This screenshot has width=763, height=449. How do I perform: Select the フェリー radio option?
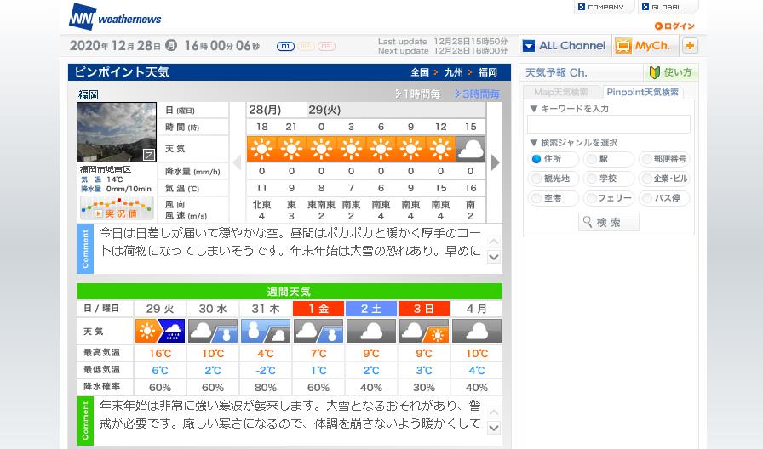[609, 198]
